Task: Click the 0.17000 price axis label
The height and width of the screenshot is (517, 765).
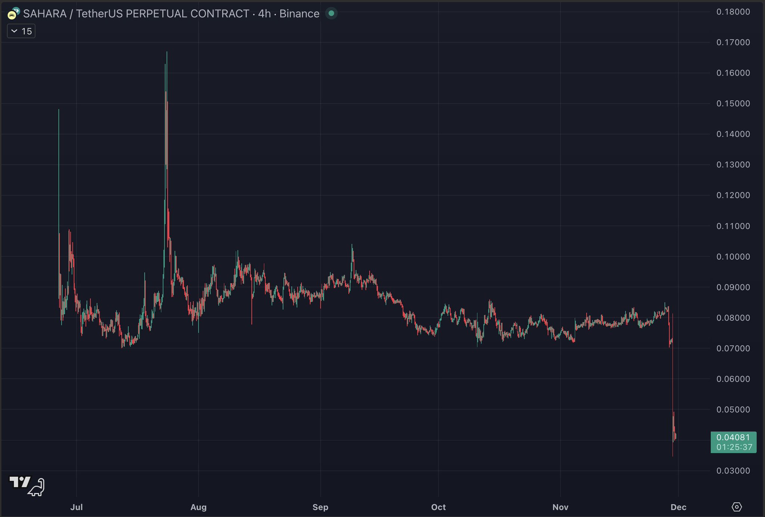Action: pyautogui.click(x=733, y=43)
